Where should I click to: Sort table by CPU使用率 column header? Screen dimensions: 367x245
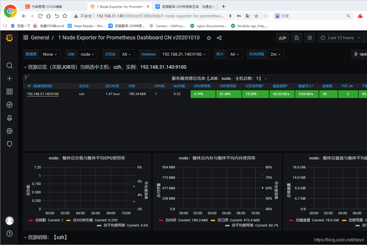click(x=202, y=86)
